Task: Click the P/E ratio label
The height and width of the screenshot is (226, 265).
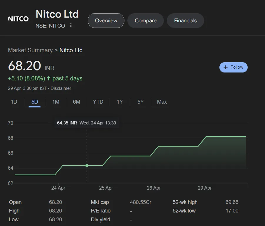Action: pyautogui.click(x=101, y=211)
